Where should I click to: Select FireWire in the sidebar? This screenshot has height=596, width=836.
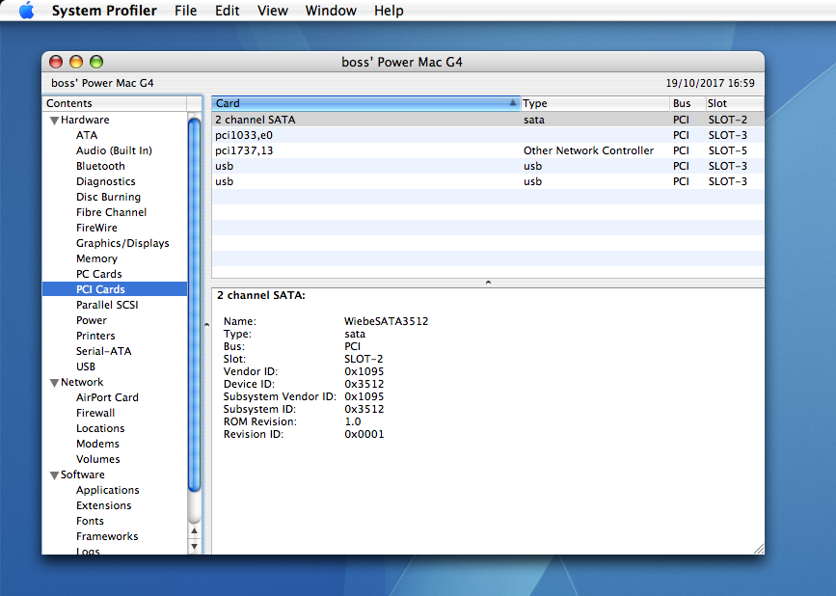point(96,229)
